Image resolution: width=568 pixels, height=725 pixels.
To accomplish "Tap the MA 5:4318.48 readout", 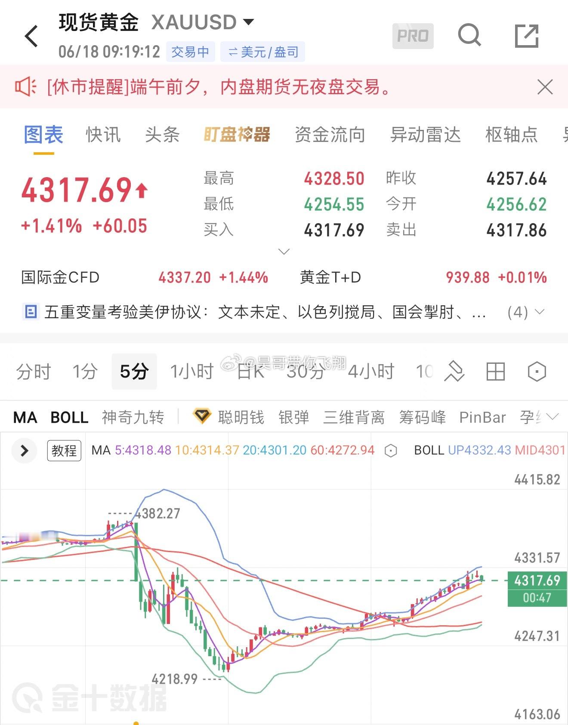I will 143,450.
